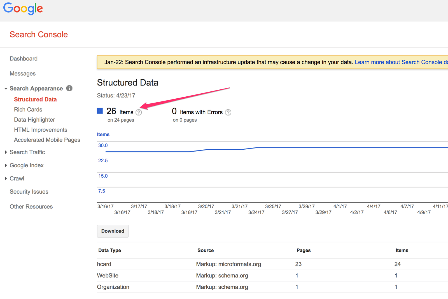The image size is (448, 299).
Task: Open help icon next to Items
Action: 139,112
